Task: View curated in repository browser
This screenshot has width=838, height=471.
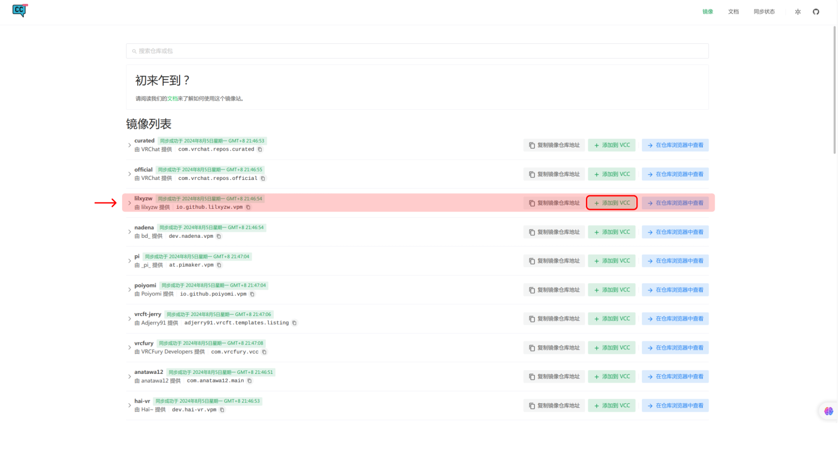Action: pyautogui.click(x=675, y=145)
